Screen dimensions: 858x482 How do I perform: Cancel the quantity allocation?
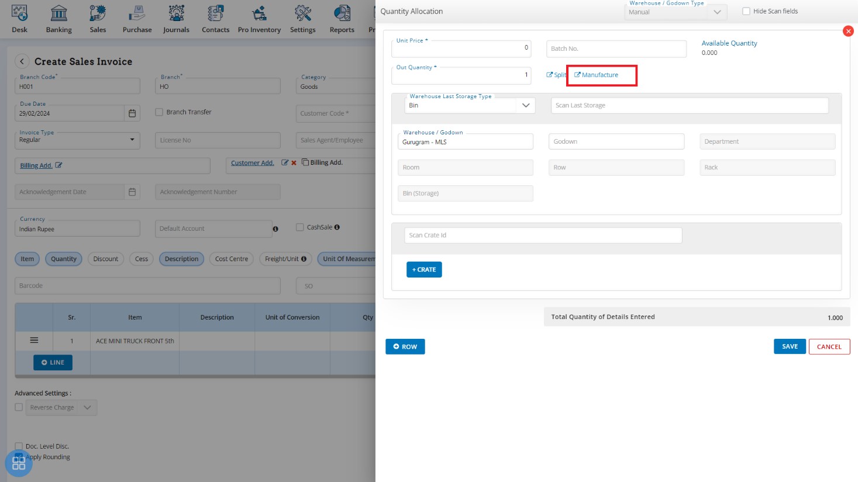pos(829,346)
